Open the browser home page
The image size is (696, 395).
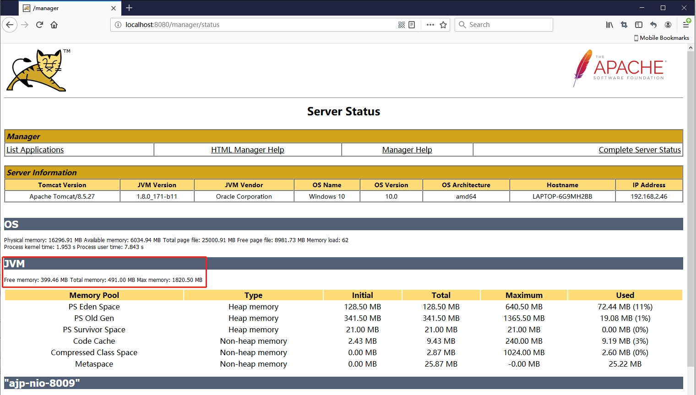[x=54, y=25]
